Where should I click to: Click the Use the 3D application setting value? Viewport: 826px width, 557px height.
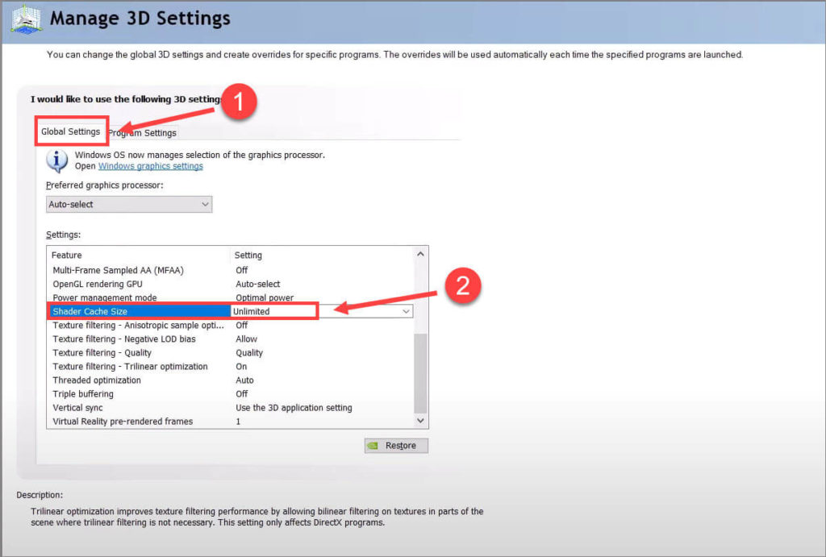pyautogui.click(x=294, y=408)
